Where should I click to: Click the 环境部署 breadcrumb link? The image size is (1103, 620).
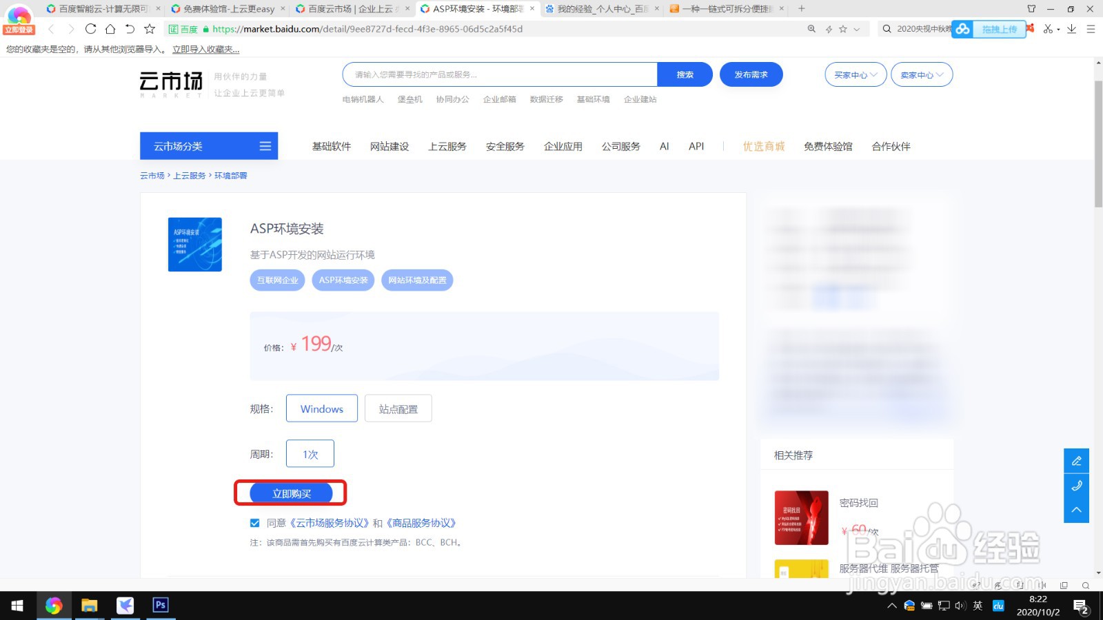click(231, 176)
